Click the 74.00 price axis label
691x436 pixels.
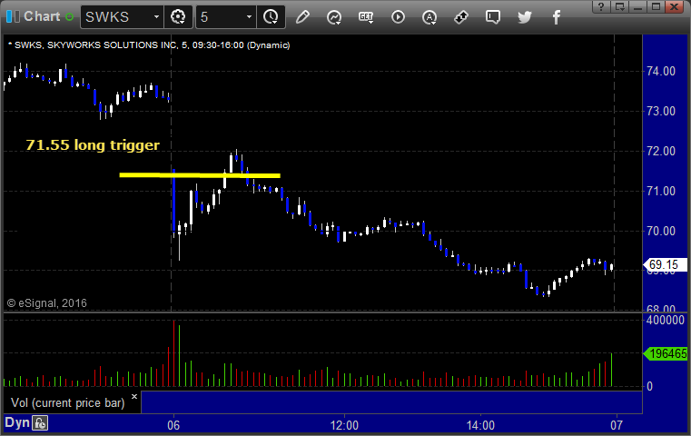[x=661, y=71]
